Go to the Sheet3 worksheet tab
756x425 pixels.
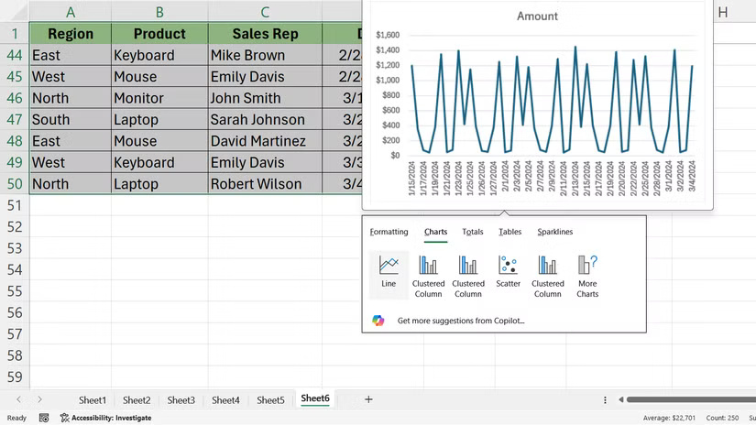(x=181, y=400)
